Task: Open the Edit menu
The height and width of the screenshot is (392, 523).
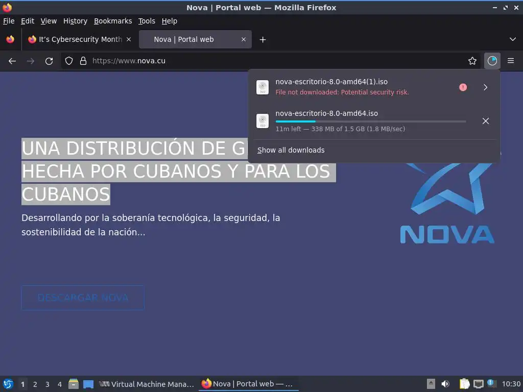Action: tap(28, 21)
